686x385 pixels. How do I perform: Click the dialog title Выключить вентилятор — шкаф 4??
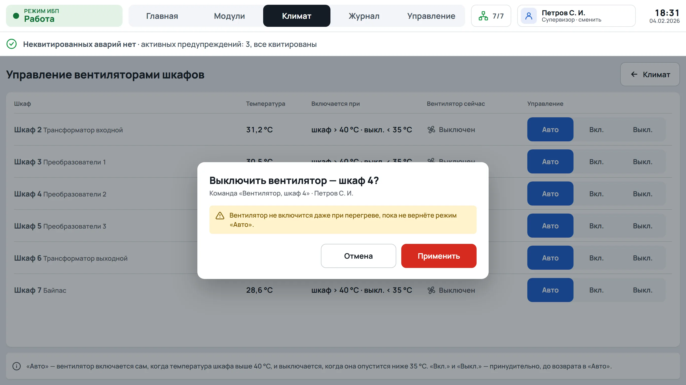294,180
